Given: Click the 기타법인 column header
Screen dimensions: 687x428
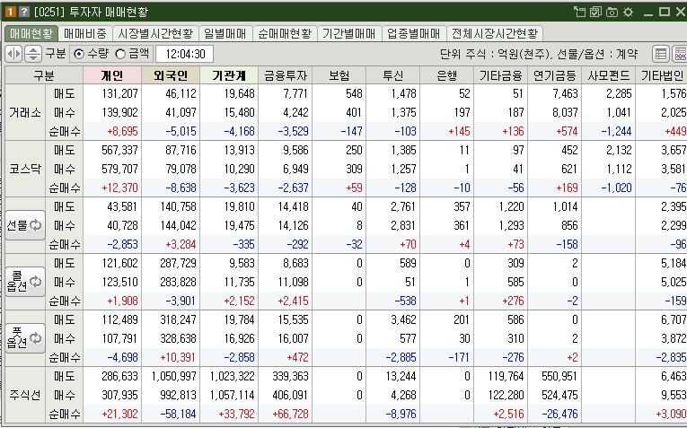Looking at the screenshot, I should (662, 75).
